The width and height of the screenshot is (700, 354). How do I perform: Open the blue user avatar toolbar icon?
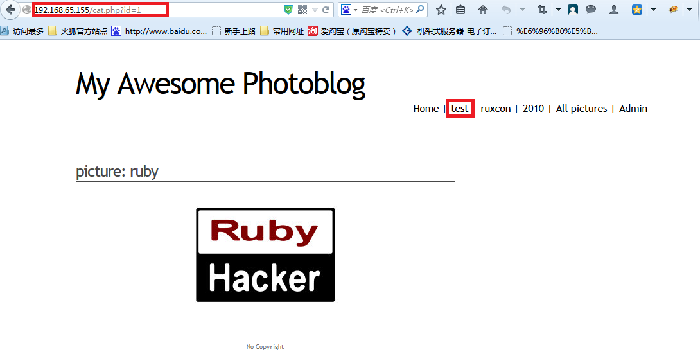tap(572, 10)
